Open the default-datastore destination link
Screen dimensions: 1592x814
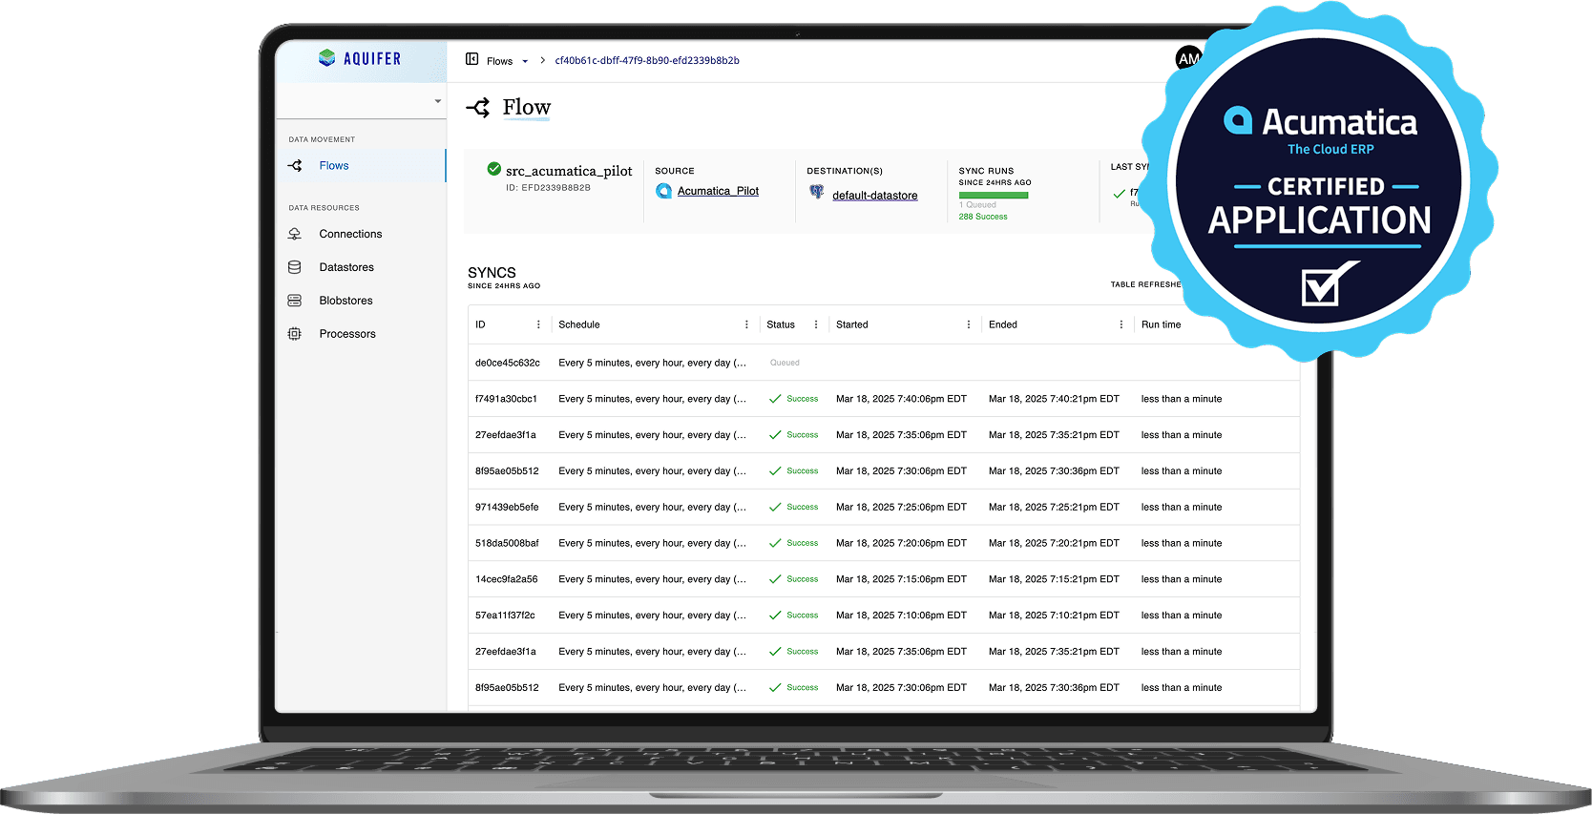tap(874, 196)
